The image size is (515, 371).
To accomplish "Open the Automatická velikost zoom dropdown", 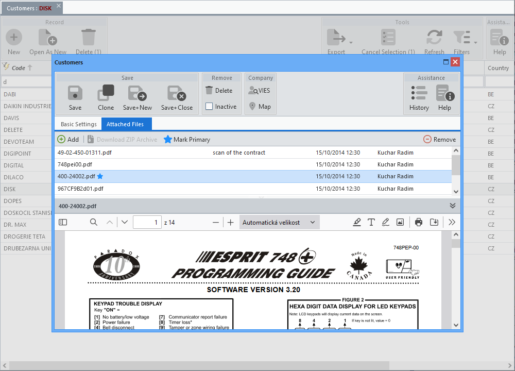I will (x=279, y=222).
